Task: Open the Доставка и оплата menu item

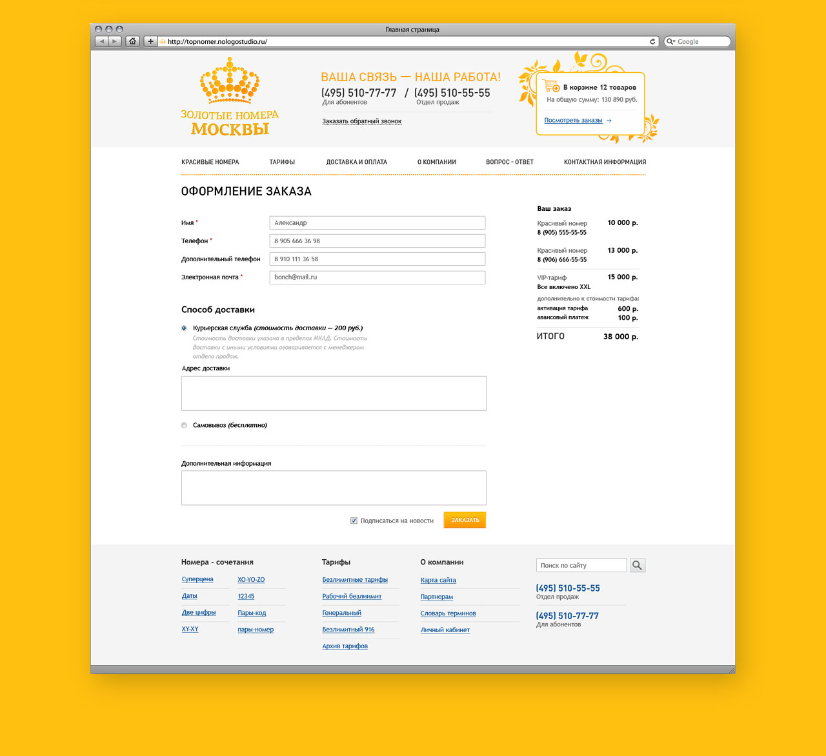Action: pos(356,162)
